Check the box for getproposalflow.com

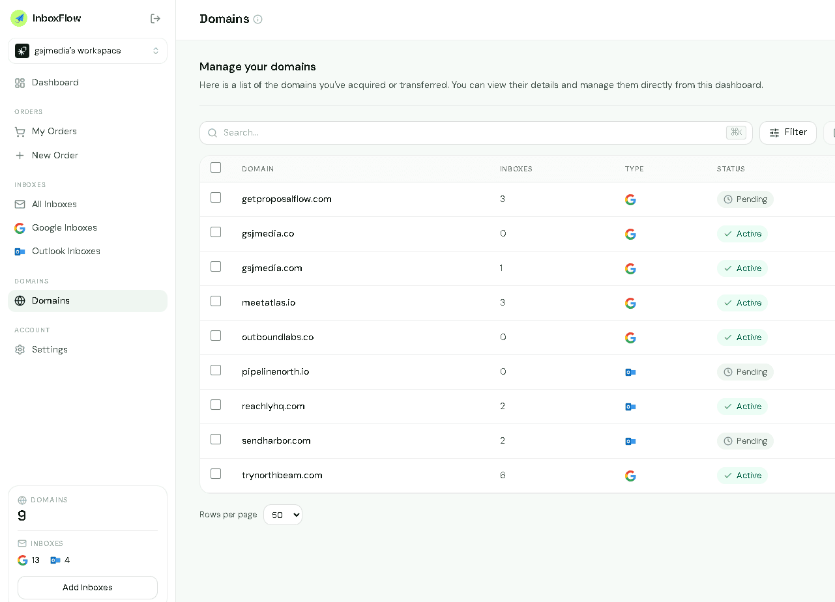[x=216, y=197]
